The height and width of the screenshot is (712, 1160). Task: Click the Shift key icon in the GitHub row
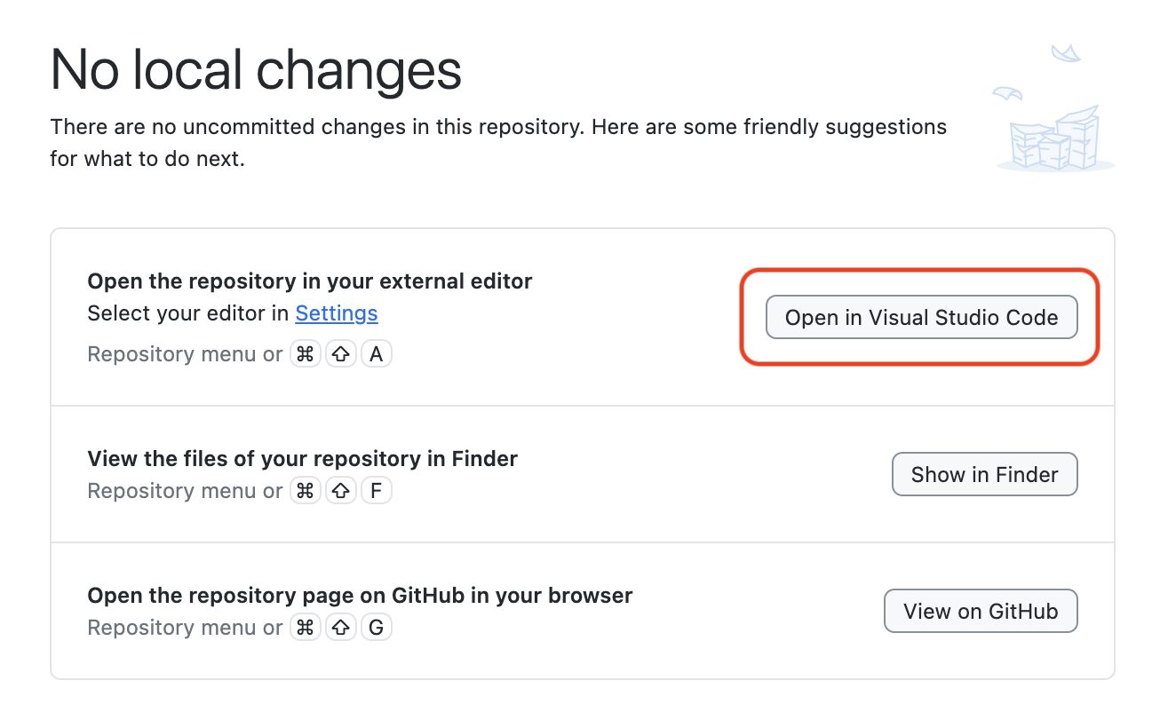click(341, 627)
